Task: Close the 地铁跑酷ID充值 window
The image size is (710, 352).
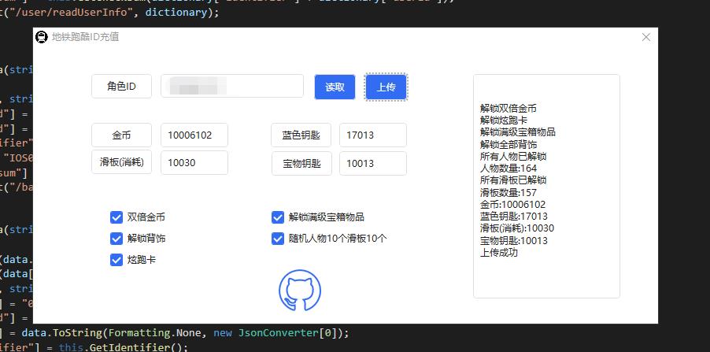Action: pyautogui.click(x=646, y=37)
